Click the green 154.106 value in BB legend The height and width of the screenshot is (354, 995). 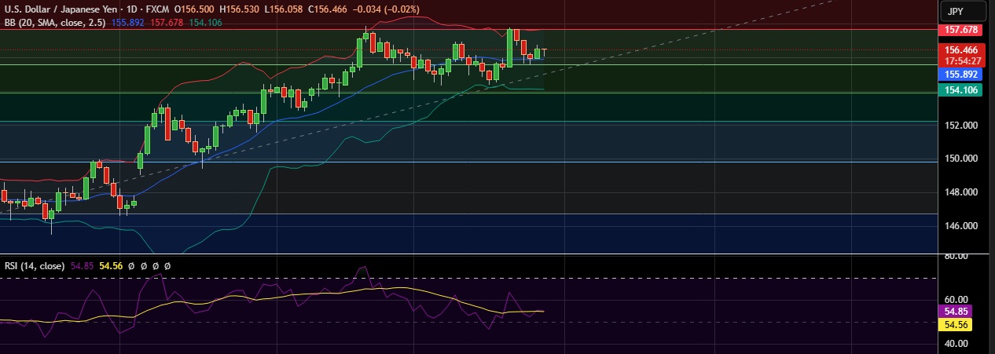pyautogui.click(x=204, y=21)
